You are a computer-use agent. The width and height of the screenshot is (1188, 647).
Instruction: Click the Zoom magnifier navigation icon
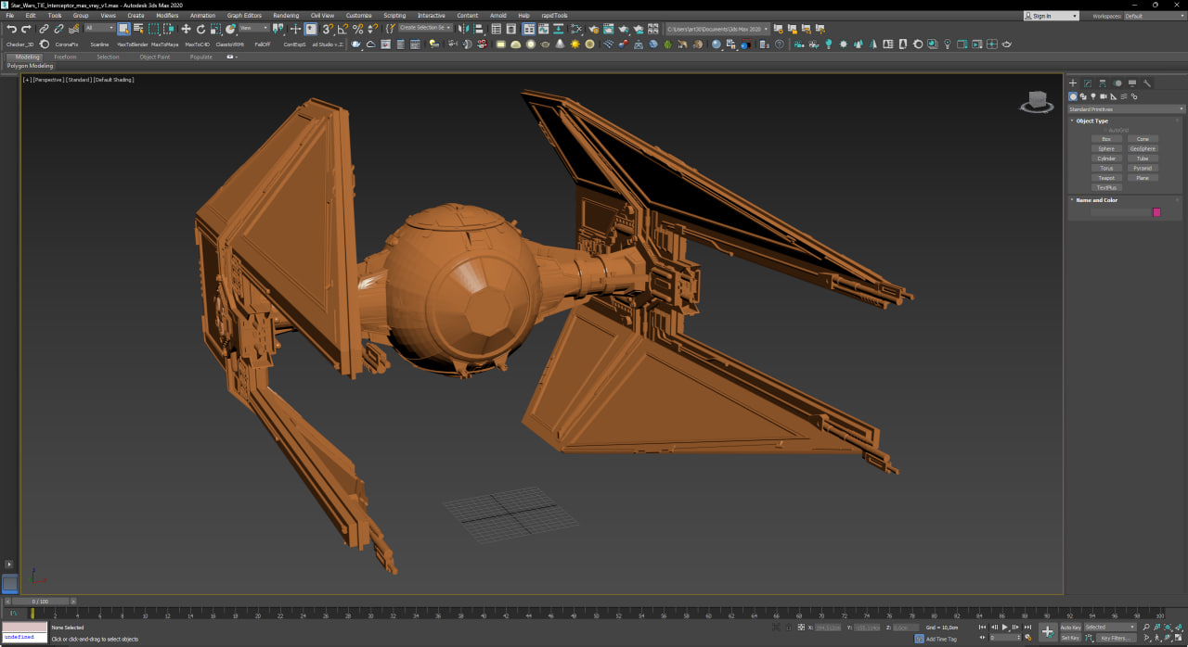coord(1146,628)
